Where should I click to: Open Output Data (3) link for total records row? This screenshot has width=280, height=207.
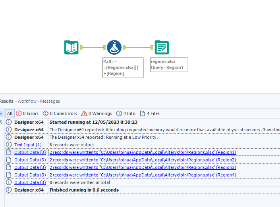[30, 182]
